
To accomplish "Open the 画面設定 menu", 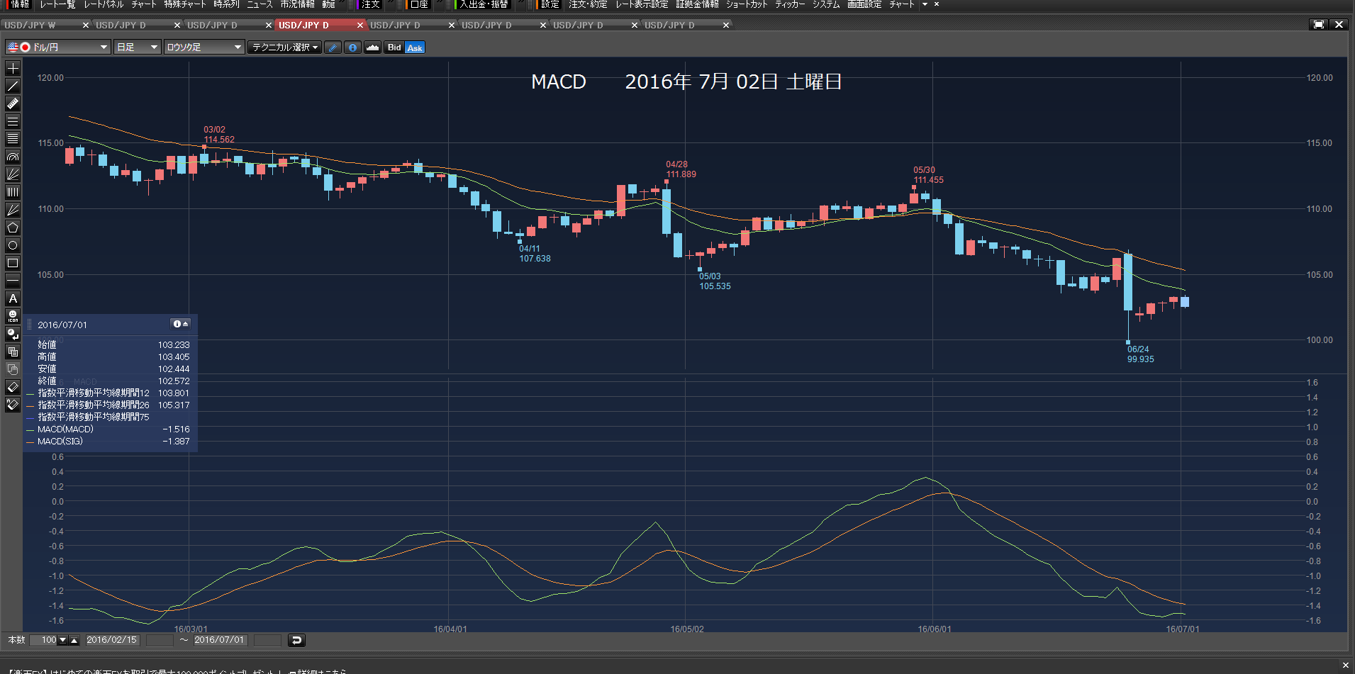I will [864, 4].
